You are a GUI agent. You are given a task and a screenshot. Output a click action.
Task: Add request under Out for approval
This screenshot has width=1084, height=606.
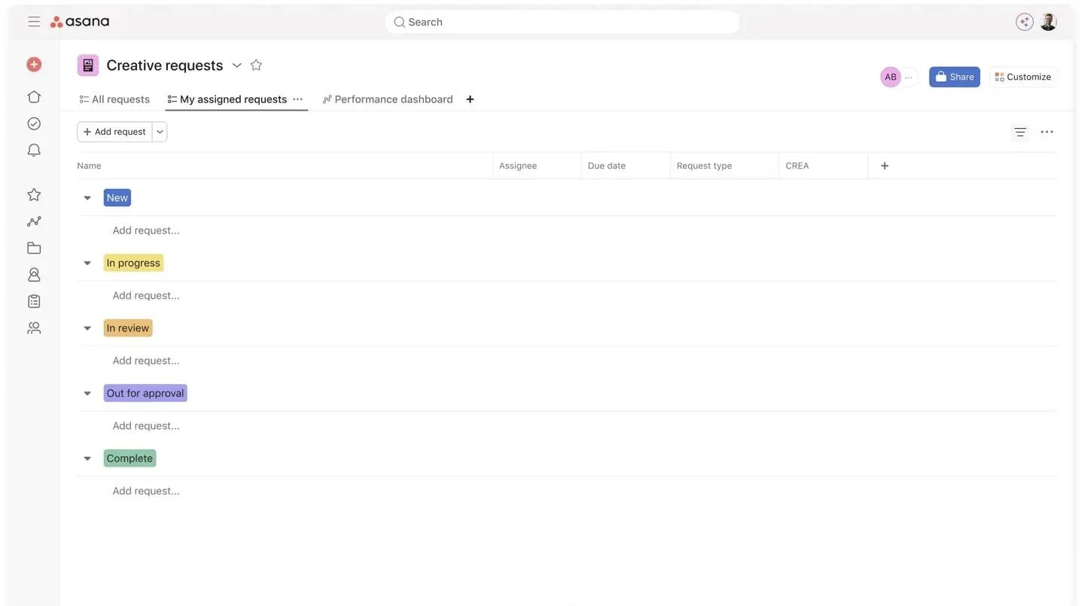(146, 425)
